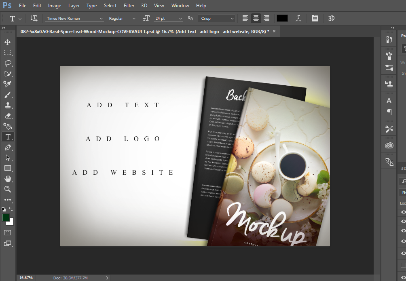Image resolution: width=406 pixels, height=281 pixels.
Task: Expand the 24 pt font size dropdown
Action: [x=180, y=19]
